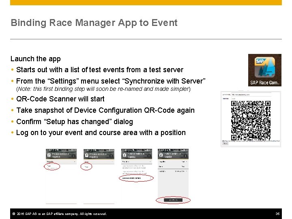Tap clipboard icon in the Position list phone screen
Image resolution: width=292 pixels, height=219 pixels.
(x=125, y=155)
